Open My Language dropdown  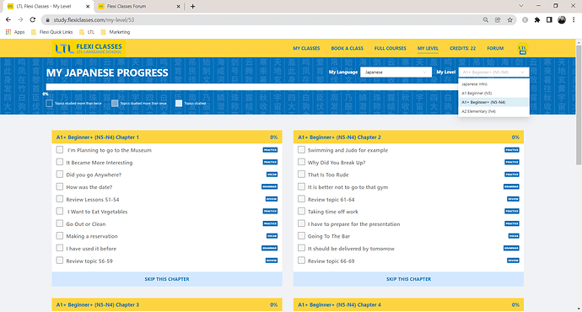[x=396, y=72]
